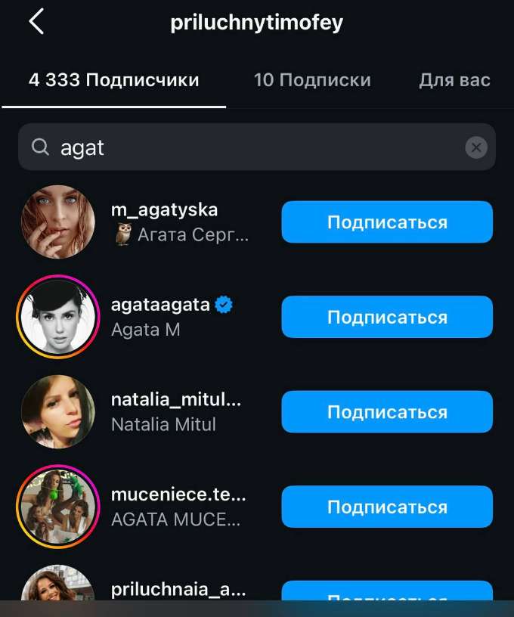514x617 pixels.
Task: Open m_agatyska profile picture
Action: coord(57,222)
